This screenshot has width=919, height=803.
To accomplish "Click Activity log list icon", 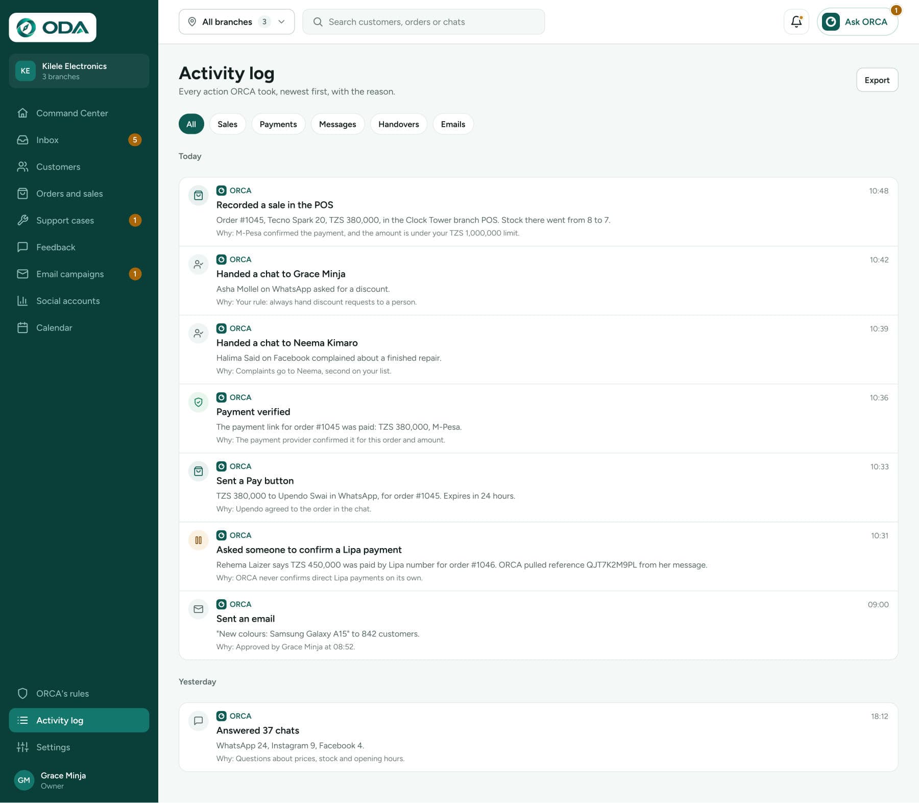I will pyautogui.click(x=22, y=720).
